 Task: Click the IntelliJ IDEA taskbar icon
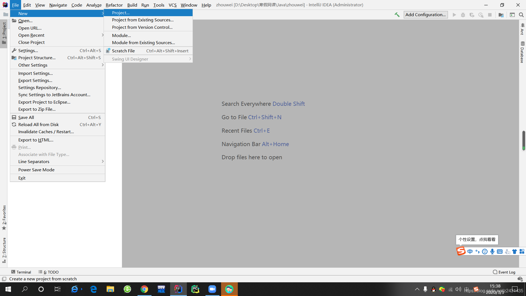point(178,289)
